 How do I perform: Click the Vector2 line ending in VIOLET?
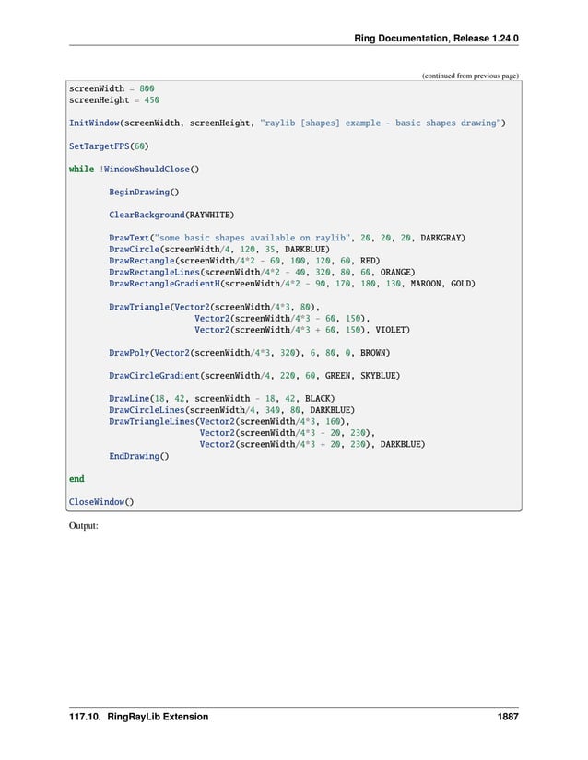pos(302,330)
